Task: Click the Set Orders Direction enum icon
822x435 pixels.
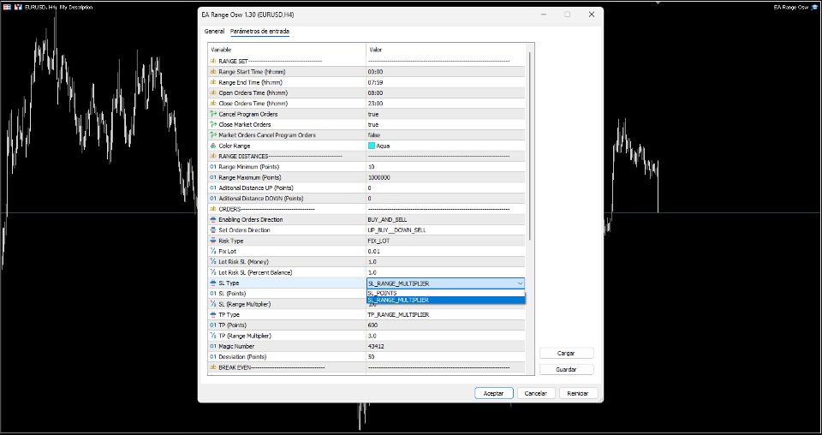Action: pyautogui.click(x=213, y=230)
